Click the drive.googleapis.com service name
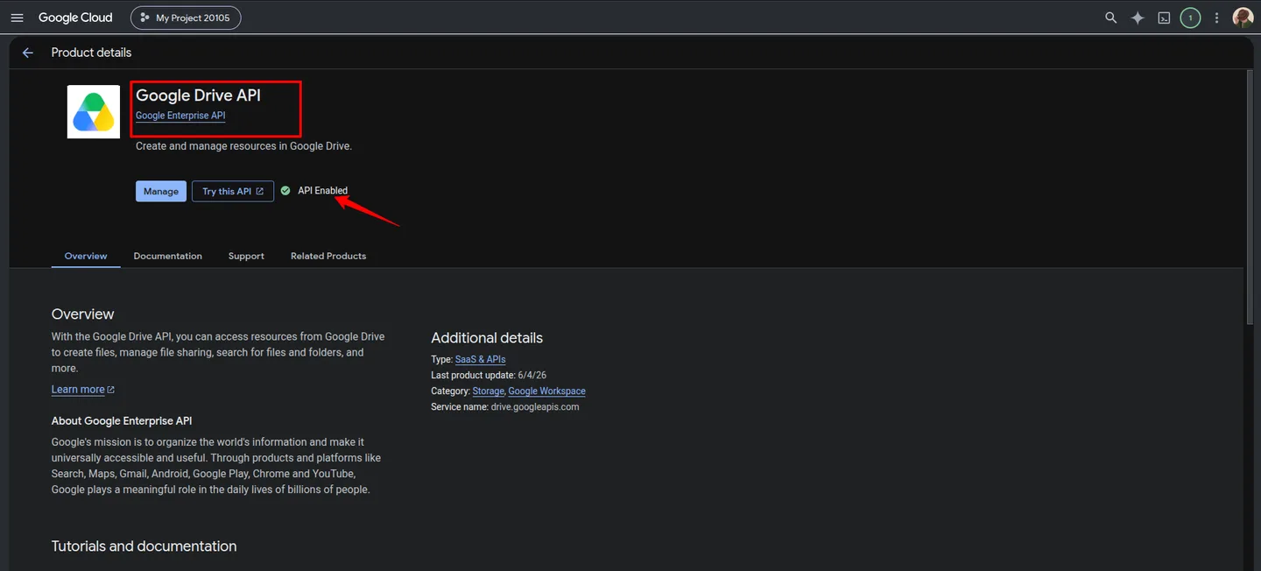1261x571 pixels. 534,406
